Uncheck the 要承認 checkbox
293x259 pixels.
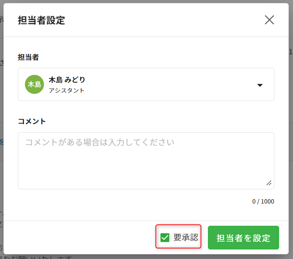(x=165, y=238)
